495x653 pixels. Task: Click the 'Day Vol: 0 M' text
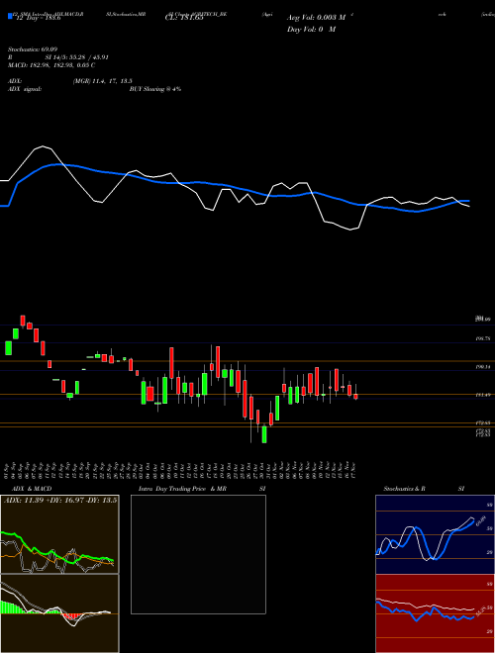[311, 30]
